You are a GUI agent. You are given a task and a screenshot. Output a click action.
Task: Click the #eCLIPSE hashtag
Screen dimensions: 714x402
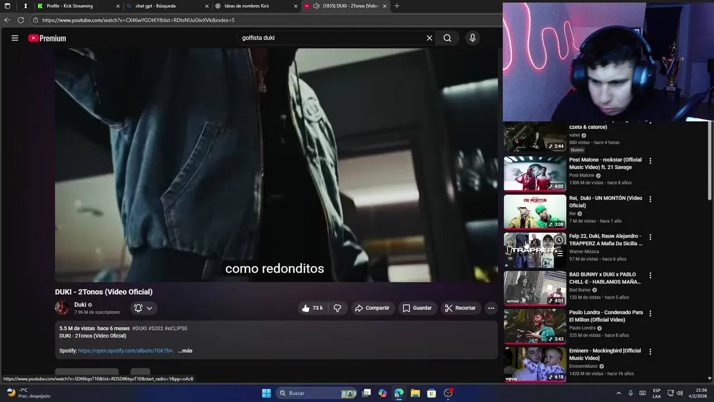[x=176, y=328]
